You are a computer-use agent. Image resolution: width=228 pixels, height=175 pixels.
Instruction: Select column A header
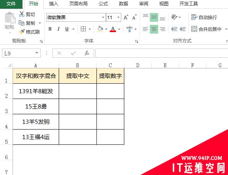pyautogui.click(x=36, y=65)
